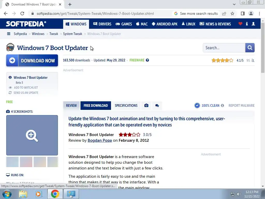Select the first small screenshot thumbnail
265x199 pixels.
[12, 162]
